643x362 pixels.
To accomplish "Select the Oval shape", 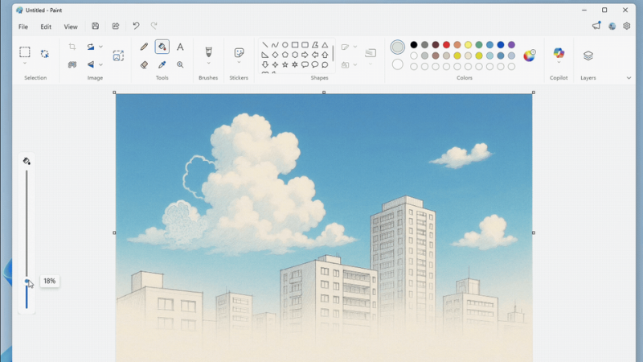I will 285,45.
